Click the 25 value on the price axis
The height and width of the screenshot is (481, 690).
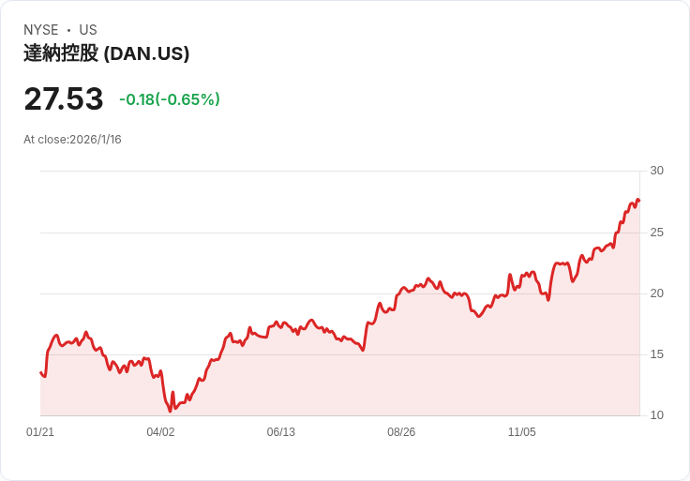pos(657,232)
